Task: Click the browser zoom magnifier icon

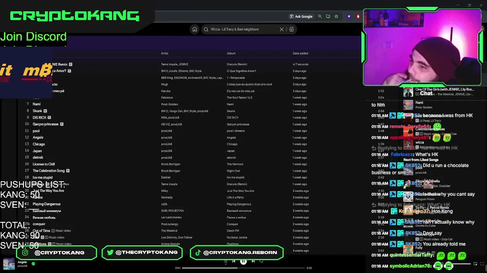Action: 320,16
